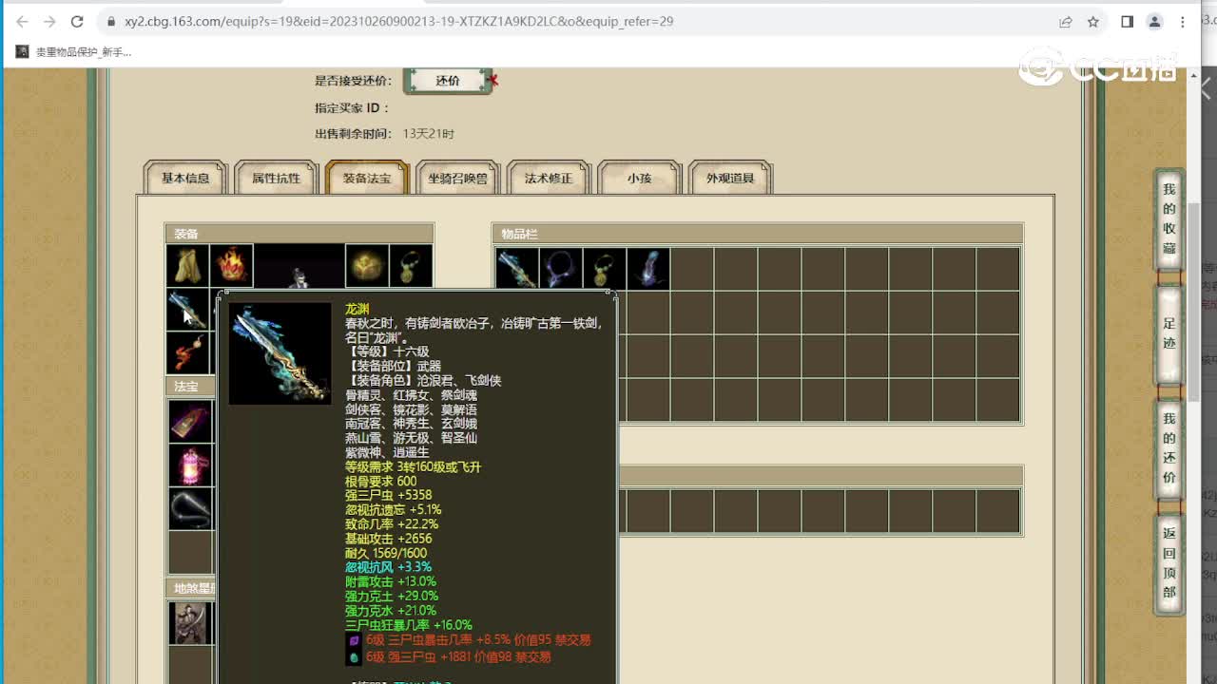Open the 小孩 tab

pos(639,178)
